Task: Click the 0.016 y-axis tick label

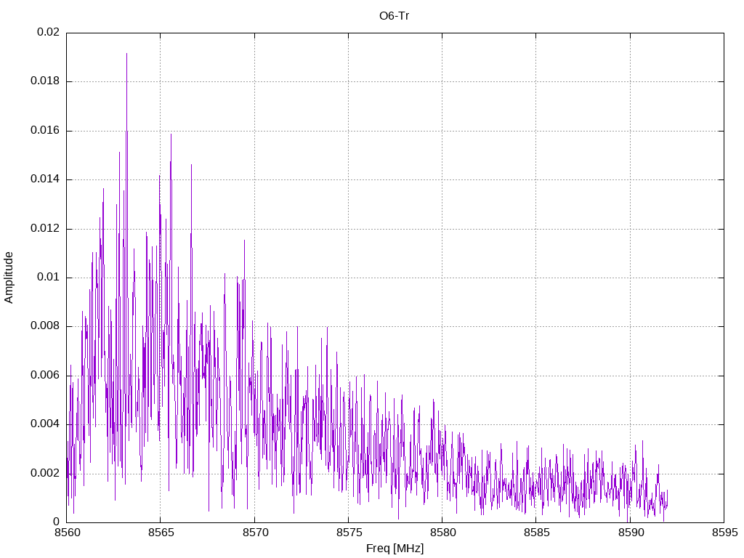Action: point(45,131)
